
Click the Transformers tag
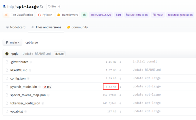pyautogui.click(x=68, y=15)
